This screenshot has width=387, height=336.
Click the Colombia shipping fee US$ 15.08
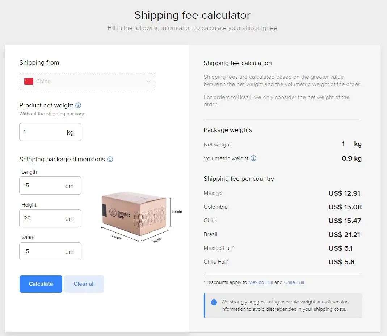(x=345, y=207)
